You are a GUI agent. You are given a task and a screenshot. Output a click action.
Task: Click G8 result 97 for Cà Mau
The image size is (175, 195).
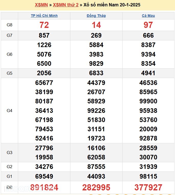(148, 25)
